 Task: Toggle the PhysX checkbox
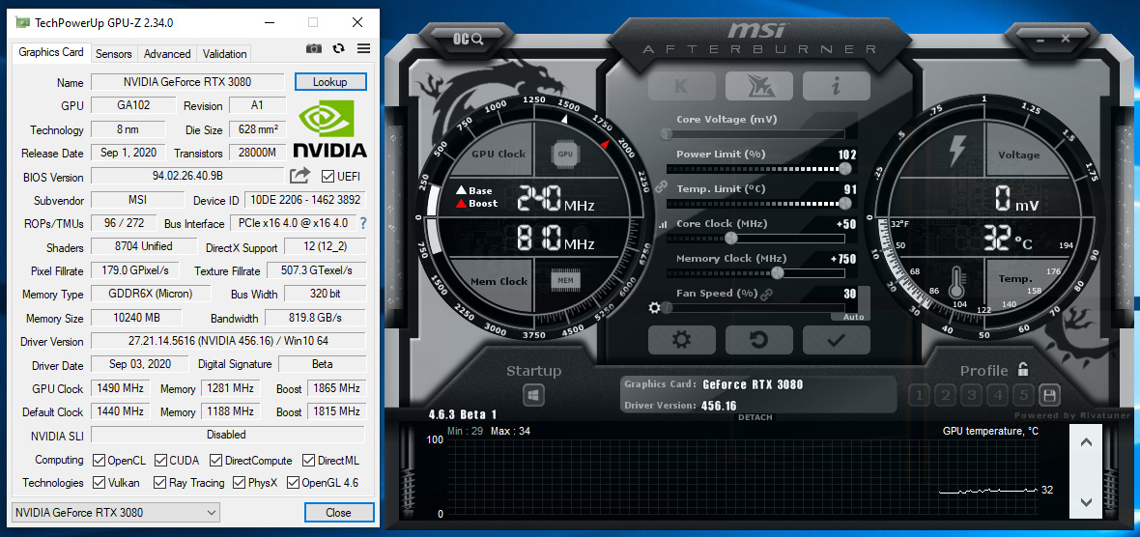pos(239,483)
